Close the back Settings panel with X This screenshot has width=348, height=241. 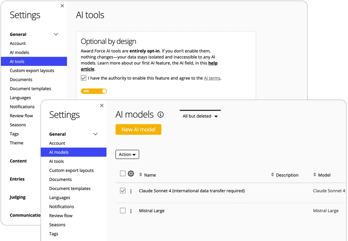coord(62,6)
